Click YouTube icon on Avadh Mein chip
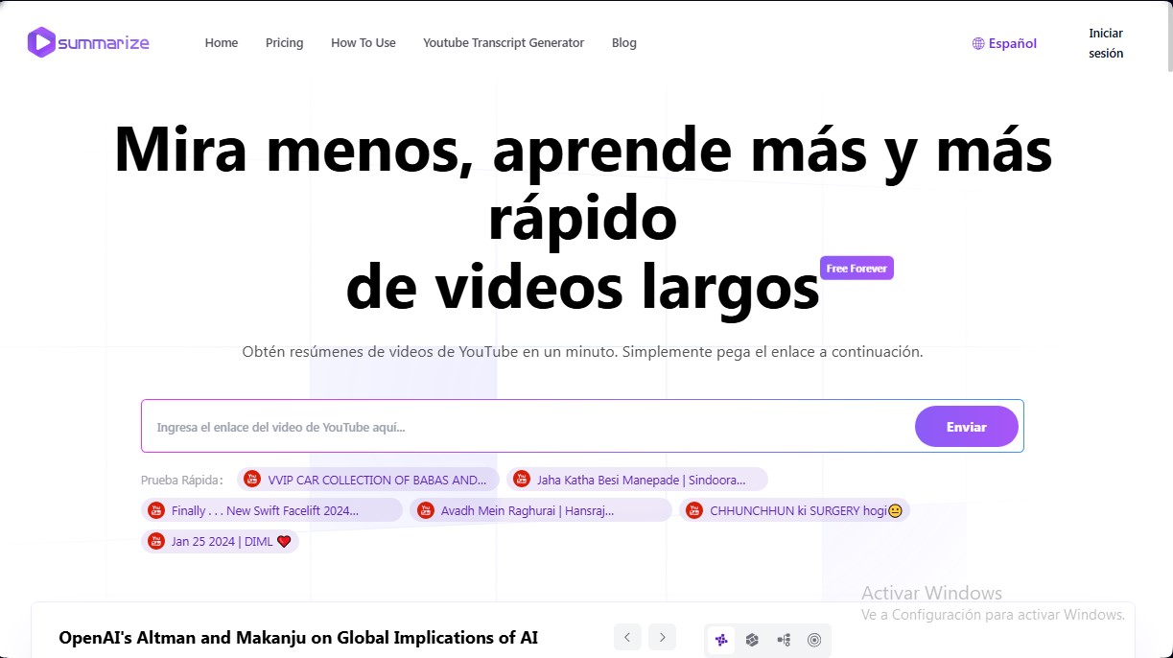 click(425, 510)
